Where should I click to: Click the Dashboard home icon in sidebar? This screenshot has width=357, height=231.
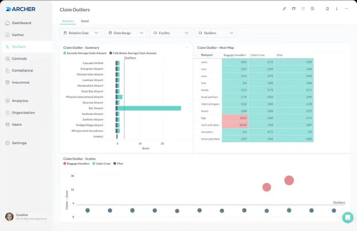8,23
